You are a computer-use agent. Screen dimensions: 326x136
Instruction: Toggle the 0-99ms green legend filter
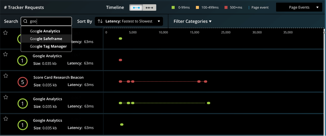coord(173,8)
